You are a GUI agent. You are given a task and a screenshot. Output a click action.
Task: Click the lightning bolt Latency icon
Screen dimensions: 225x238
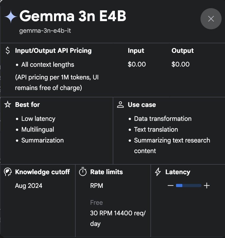(x=158, y=172)
